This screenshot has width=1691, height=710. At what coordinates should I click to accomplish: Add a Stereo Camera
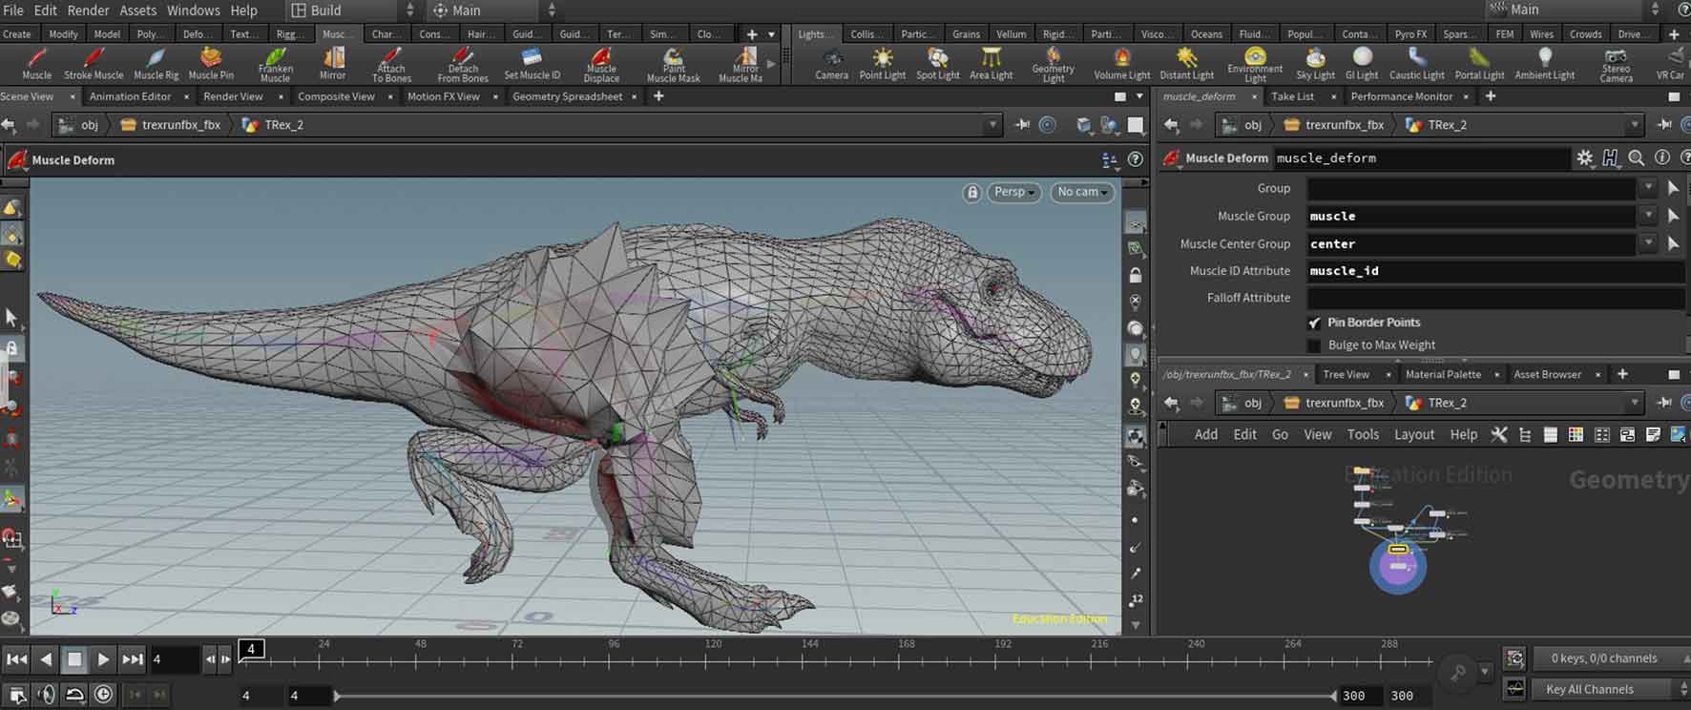pyautogui.click(x=1616, y=64)
